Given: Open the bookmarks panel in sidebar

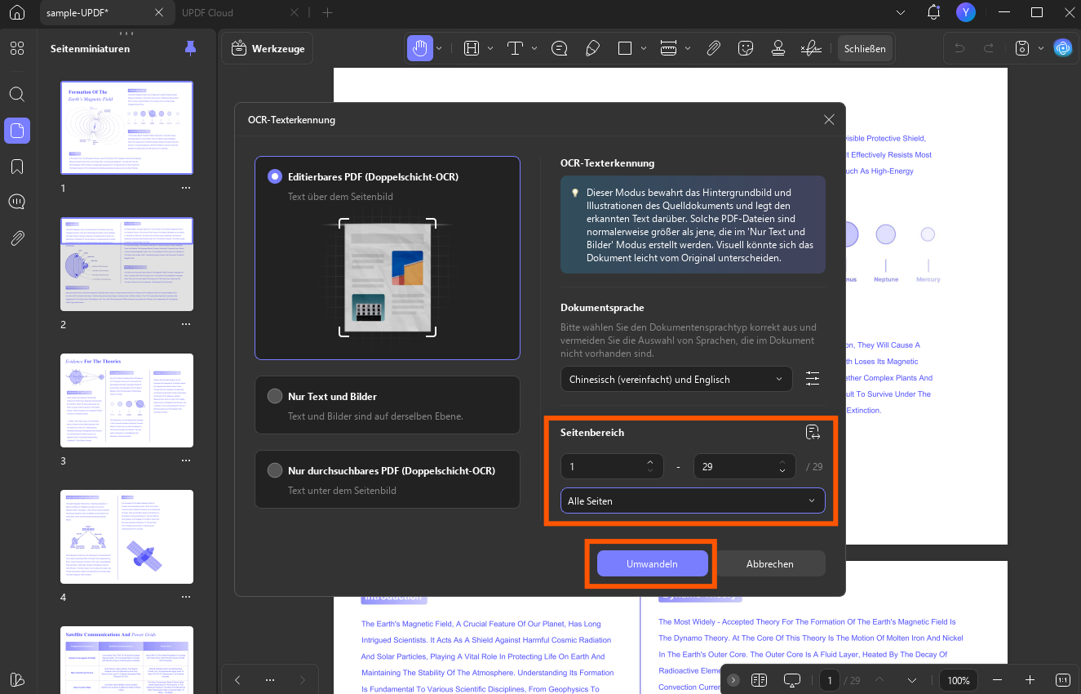Looking at the screenshot, I should tap(17, 167).
